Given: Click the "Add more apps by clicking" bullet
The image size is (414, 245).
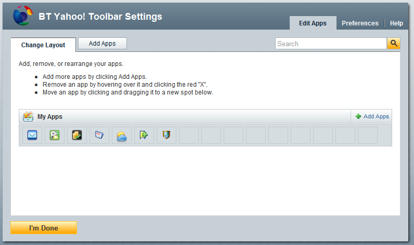Looking at the screenshot, I should [95, 77].
